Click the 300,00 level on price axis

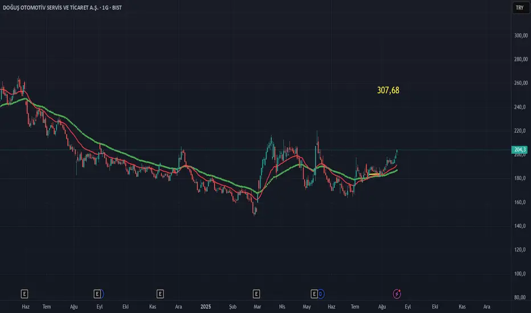tap(520, 35)
